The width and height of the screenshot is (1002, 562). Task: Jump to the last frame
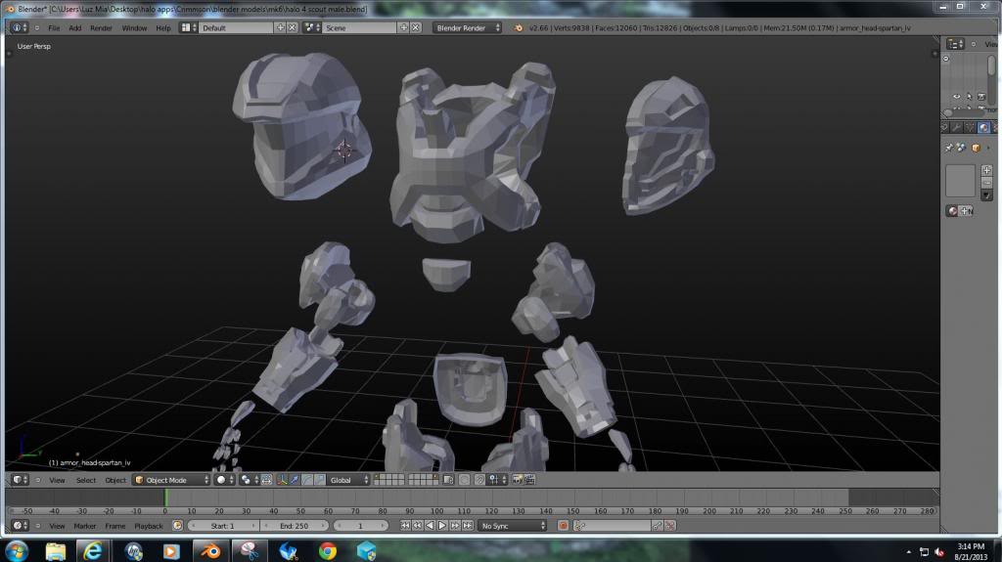pos(467,526)
